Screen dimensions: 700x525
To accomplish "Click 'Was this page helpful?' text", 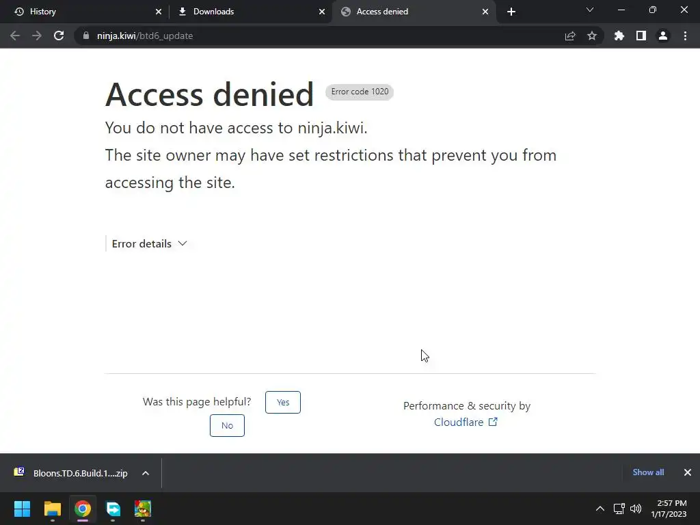I will pos(197,402).
